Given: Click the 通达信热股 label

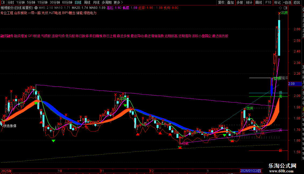Looking at the screenshot, I should click(x=220, y=36).
